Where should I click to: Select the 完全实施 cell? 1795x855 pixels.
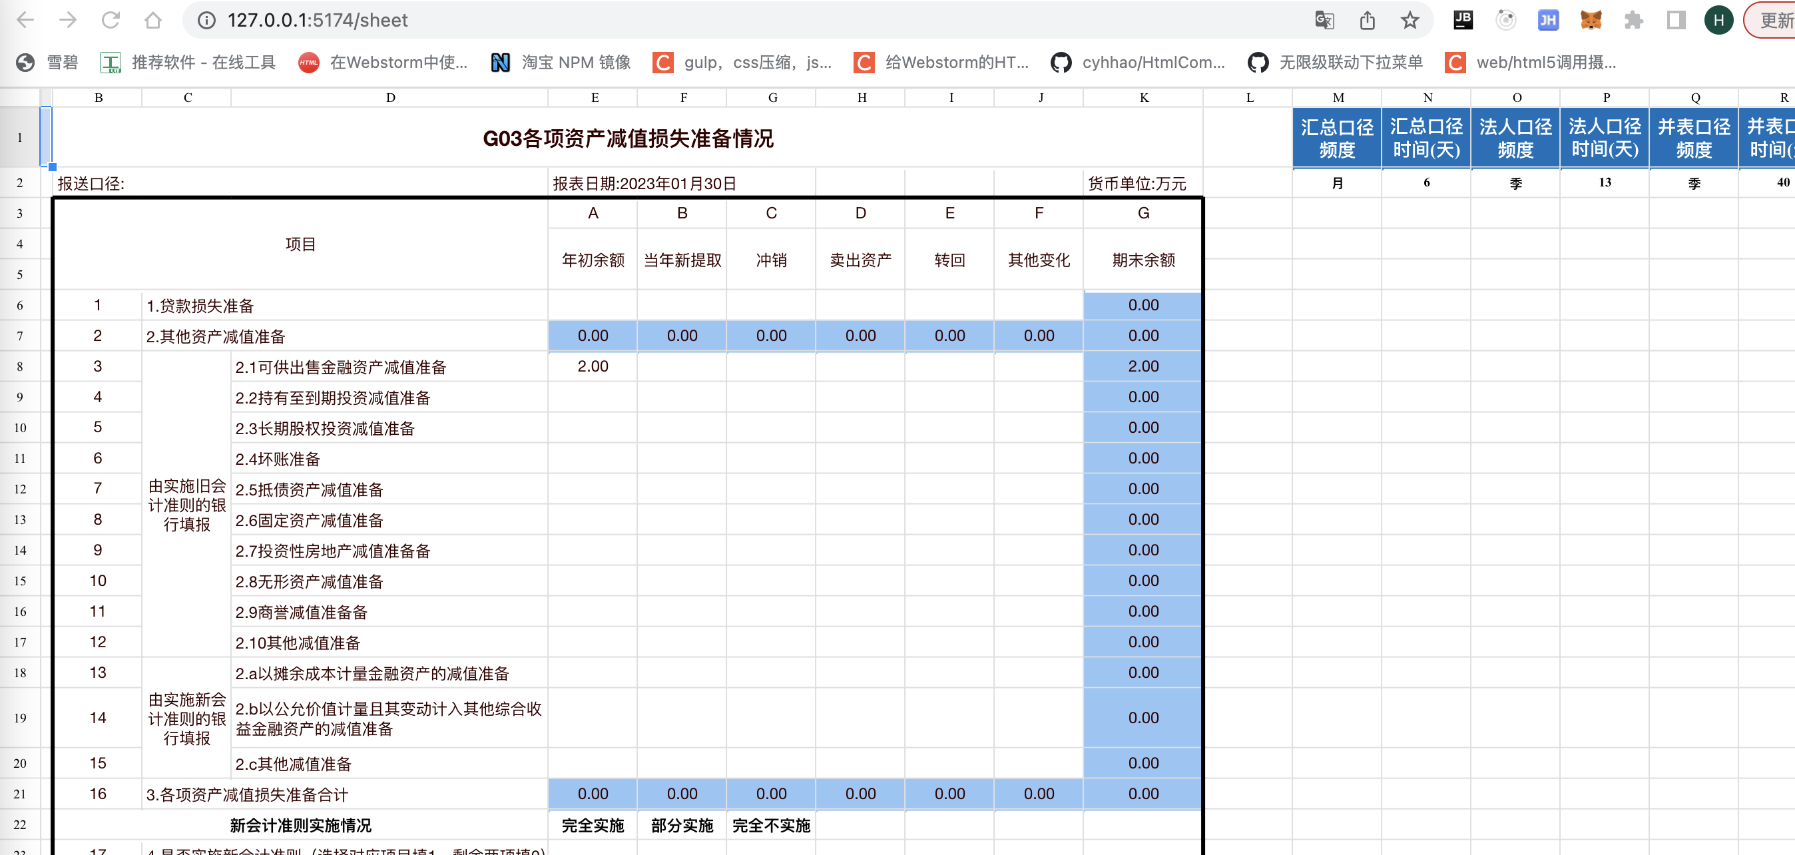click(593, 826)
